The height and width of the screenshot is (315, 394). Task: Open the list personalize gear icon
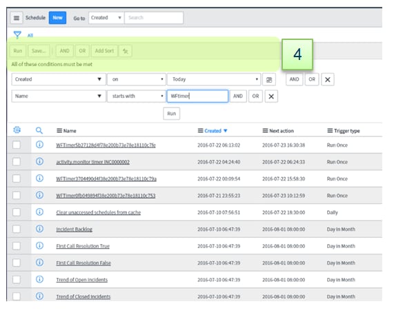[x=17, y=130]
